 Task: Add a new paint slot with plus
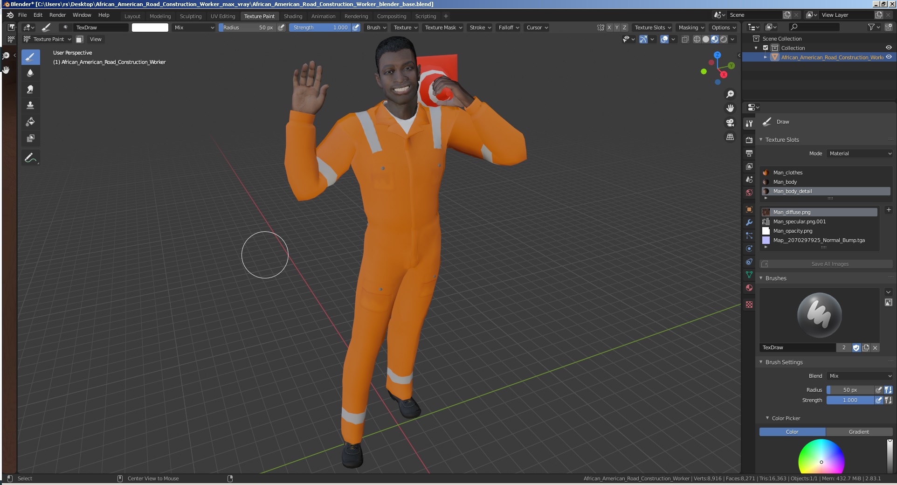point(888,210)
